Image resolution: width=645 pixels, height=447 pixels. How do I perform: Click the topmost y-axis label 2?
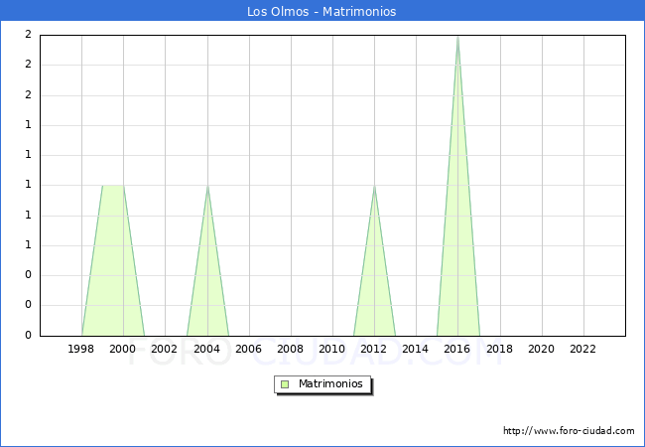28,35
